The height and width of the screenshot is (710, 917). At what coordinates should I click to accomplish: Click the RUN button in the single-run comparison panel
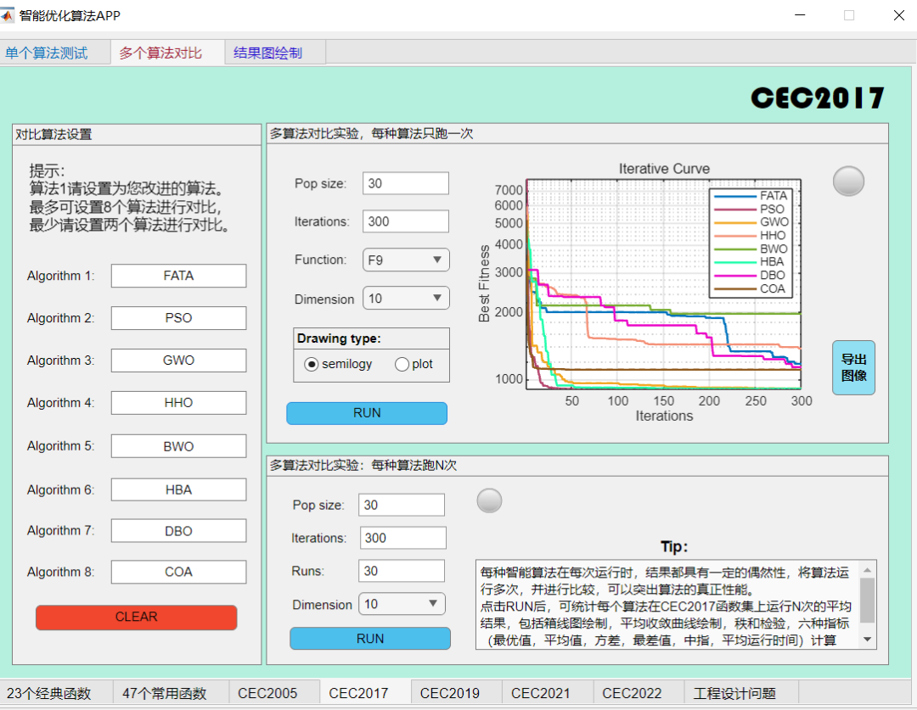coord(367,413)
